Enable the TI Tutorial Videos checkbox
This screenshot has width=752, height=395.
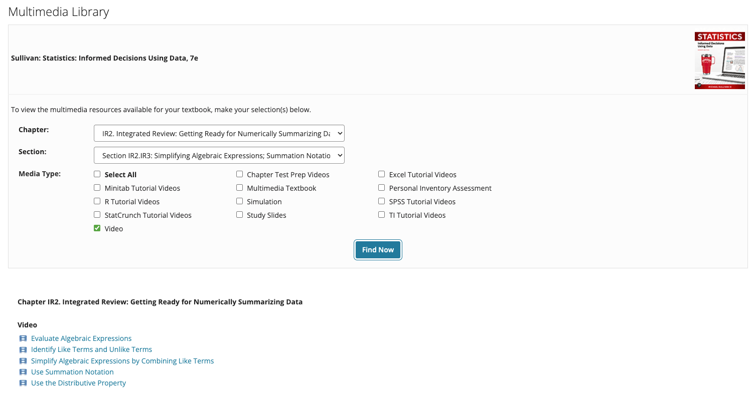(382, 215)
